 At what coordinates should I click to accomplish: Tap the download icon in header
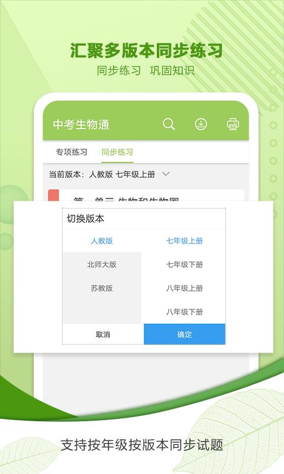[201, 124]
